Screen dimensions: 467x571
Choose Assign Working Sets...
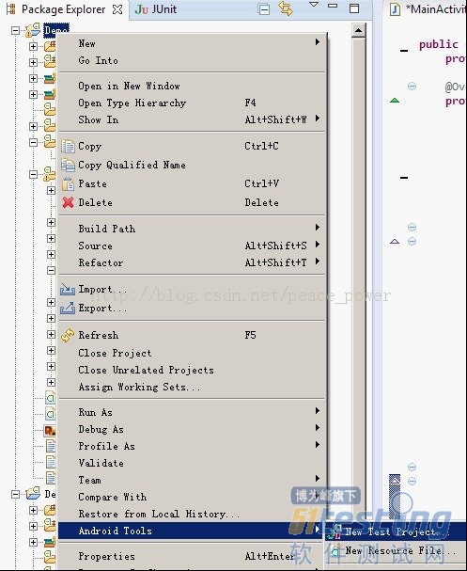click(x=193, y=388)
